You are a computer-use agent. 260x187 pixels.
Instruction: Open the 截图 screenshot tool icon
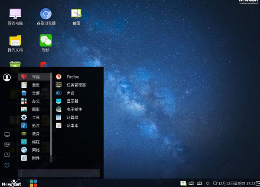(x=76, y=16)
